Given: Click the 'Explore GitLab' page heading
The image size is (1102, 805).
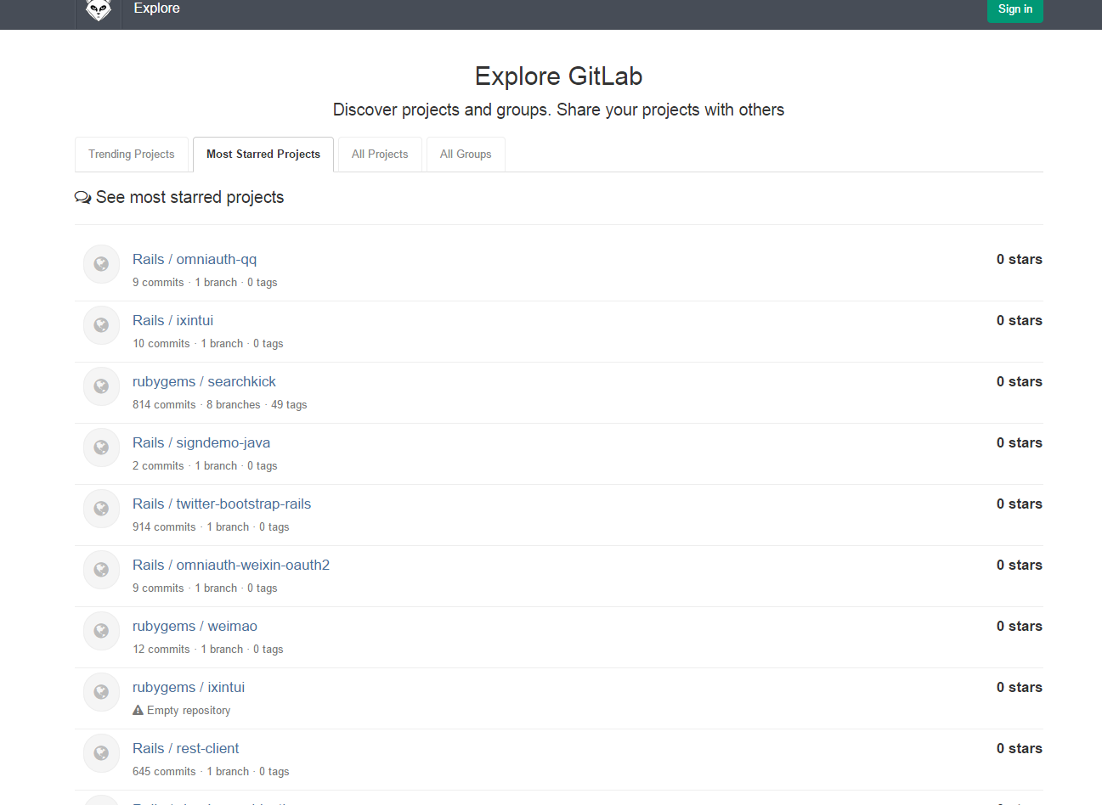Looking at the screenshot, I should [x=558, y=76].
